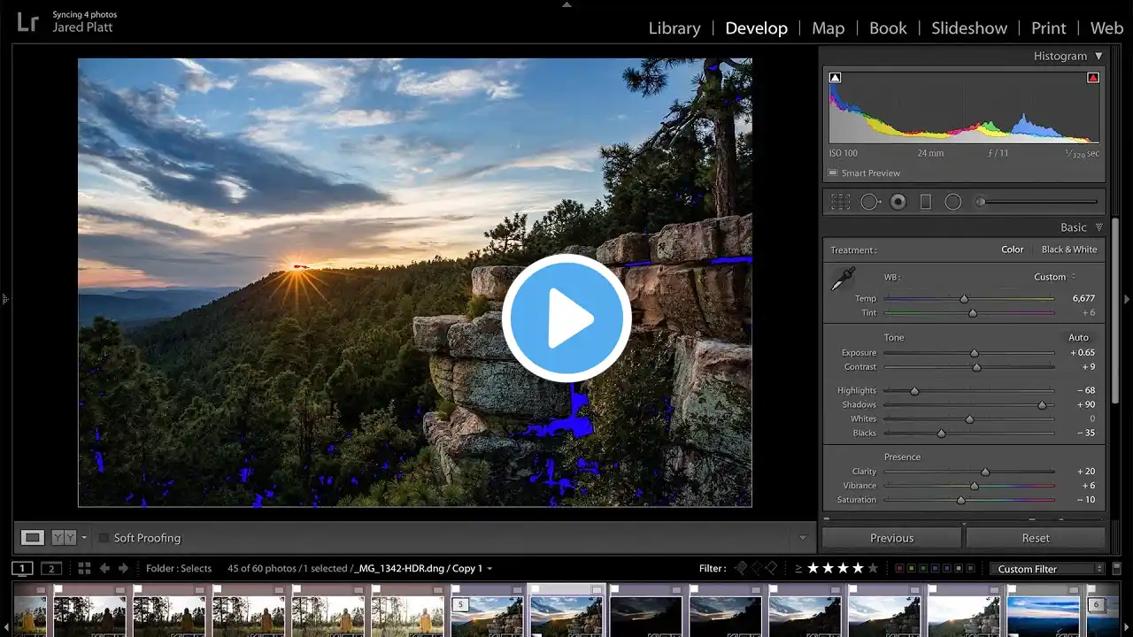Click filmstrip thumbnail with stack badge 5
The image size is (1133, 637).
487,612
